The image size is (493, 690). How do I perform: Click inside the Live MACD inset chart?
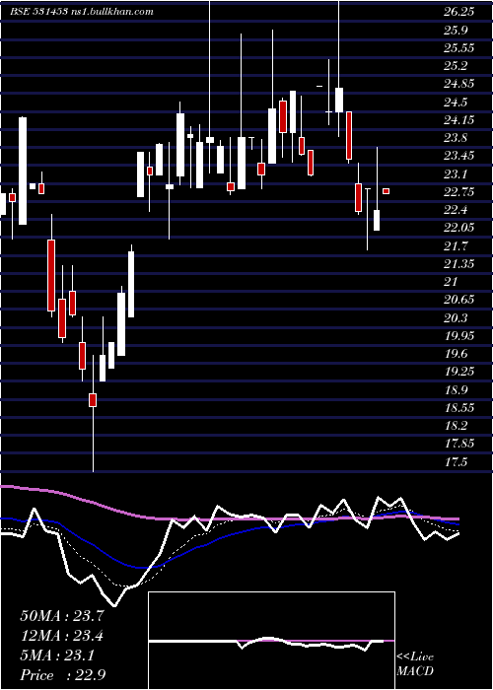(271, 641)
